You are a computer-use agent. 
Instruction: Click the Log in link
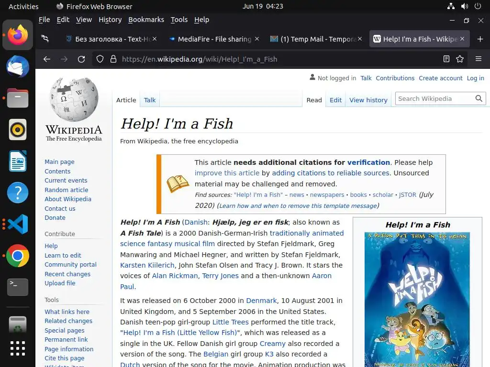pos(475,78)
